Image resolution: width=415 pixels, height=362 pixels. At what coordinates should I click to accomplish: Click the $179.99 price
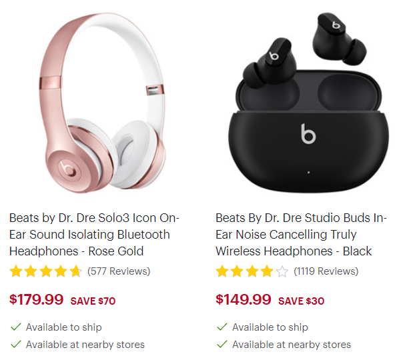tap(36, 299)
